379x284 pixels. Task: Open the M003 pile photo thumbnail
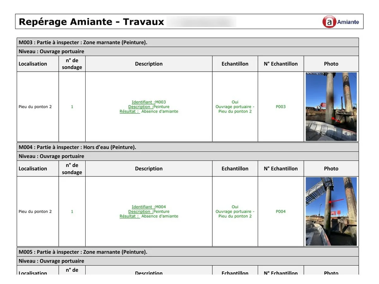[x=331, y=107]
